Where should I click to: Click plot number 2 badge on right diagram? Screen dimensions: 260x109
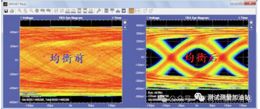click(x=251, y=22)
